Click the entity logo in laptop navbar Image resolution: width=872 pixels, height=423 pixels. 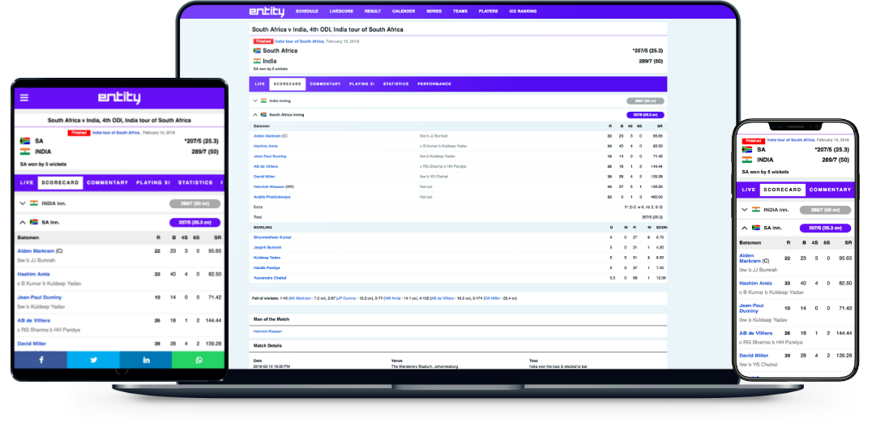click(x=267, y=11)
